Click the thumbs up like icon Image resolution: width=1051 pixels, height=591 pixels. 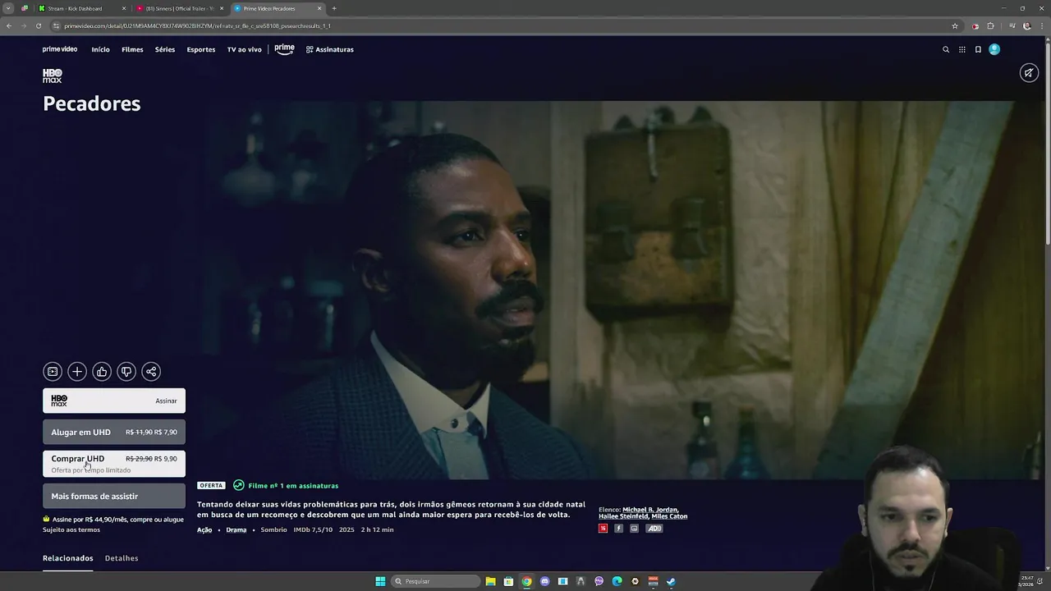pyautogui.click(x=102, y=372)
